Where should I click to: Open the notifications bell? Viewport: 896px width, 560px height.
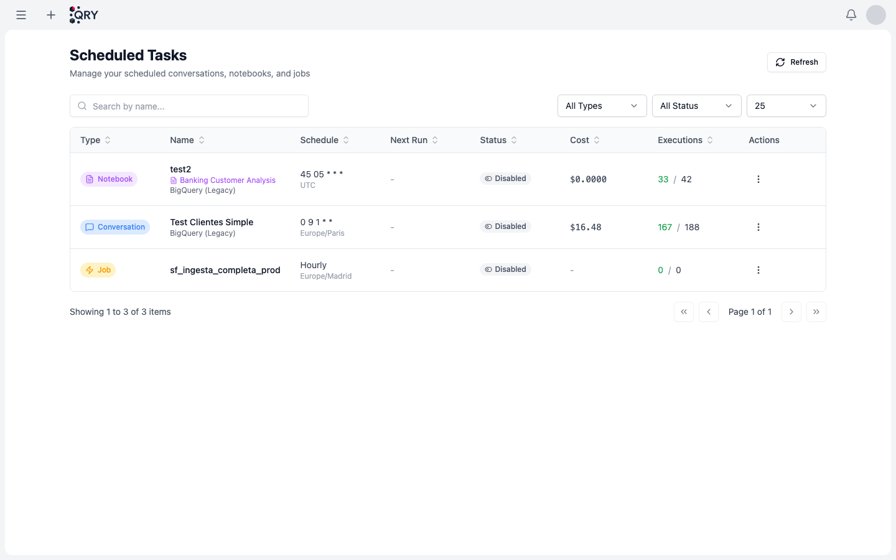coord(851,15)
